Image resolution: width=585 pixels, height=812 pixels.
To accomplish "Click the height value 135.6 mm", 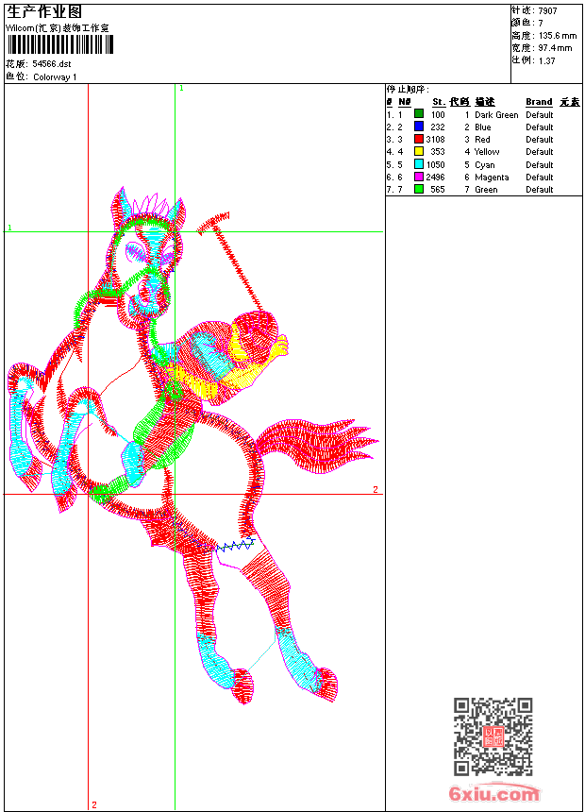I will pos(558,36).
